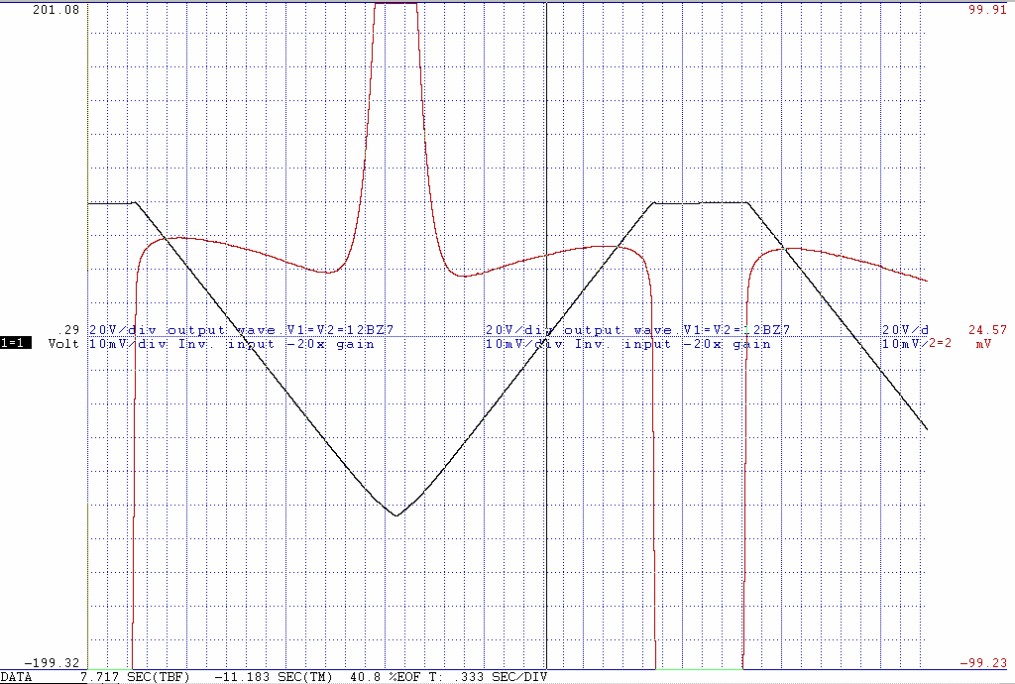Click the red mV units label
Screen dimensions: 1015x684
[982, 344]
